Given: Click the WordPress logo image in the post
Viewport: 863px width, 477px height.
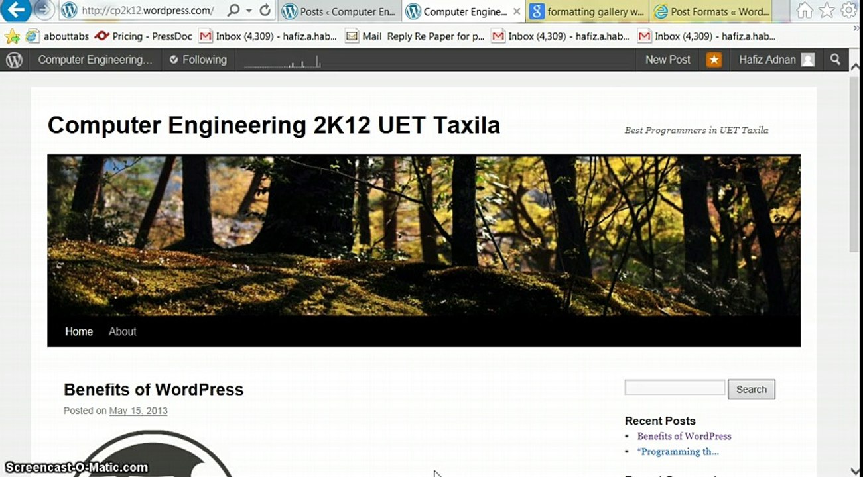Looking at the screenshot, I should (x=154, y=454).
